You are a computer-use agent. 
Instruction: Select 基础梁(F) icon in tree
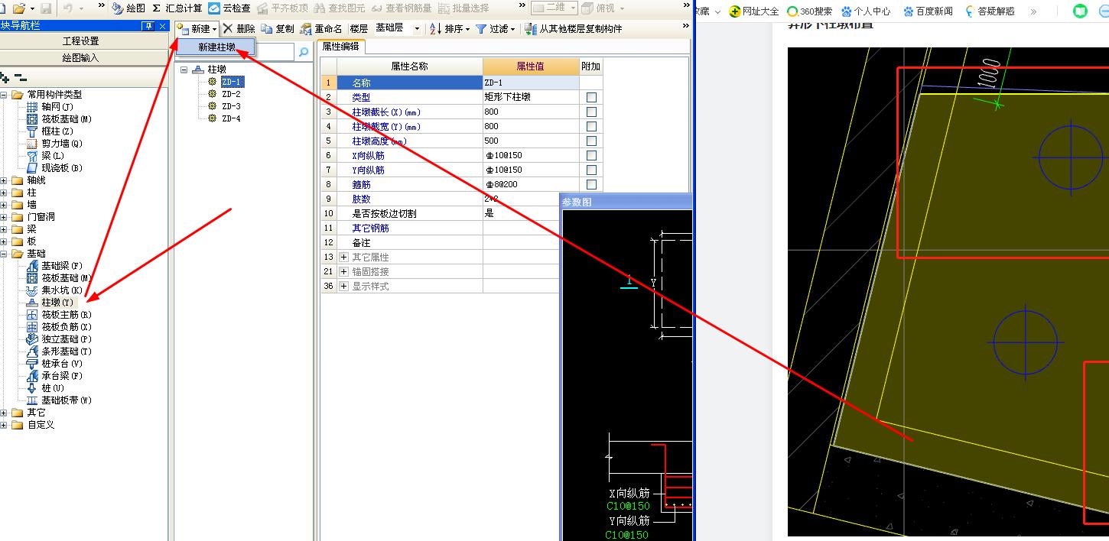pos(32,266)
